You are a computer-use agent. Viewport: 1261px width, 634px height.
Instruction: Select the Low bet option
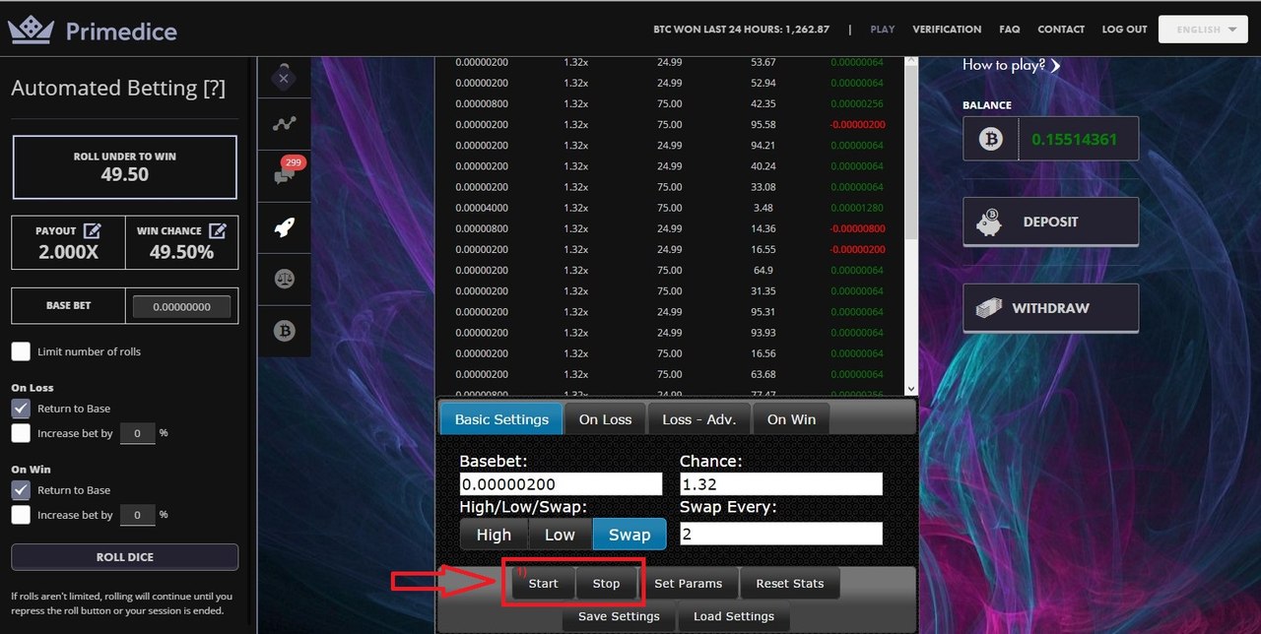pyautogui.click(x=560, y=535)
